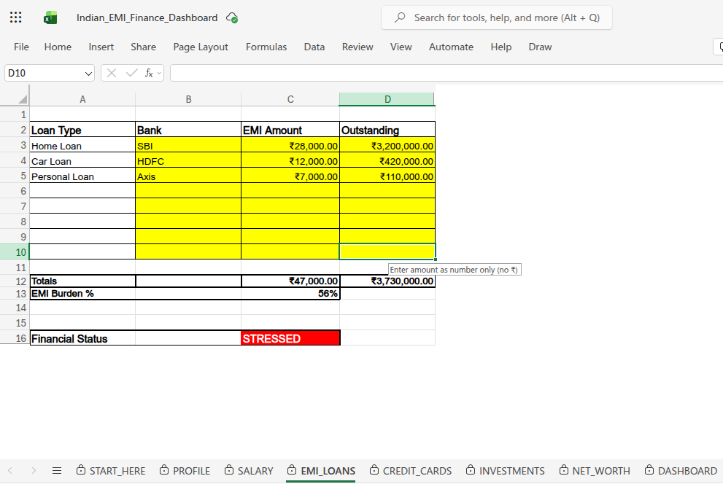Select the Home Loan cell
The width and height of the screenshot is (723, 484).
[82, 146]
